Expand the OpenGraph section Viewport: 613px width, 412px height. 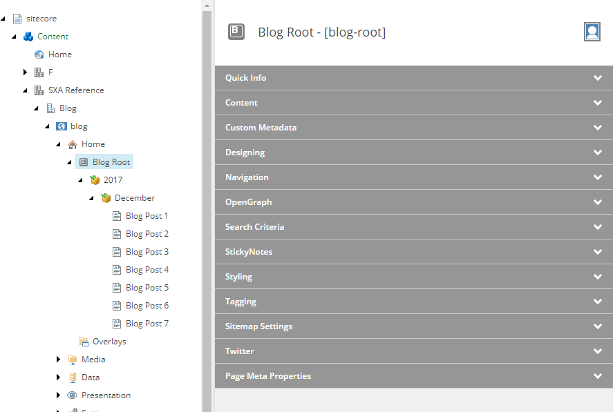[x=414, y=202]
